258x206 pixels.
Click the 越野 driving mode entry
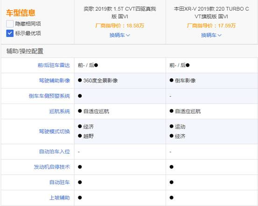89,136
